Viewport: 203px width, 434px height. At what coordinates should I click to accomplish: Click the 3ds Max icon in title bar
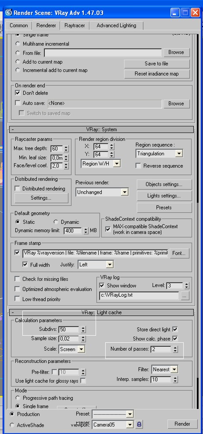(x=9, y=12)
